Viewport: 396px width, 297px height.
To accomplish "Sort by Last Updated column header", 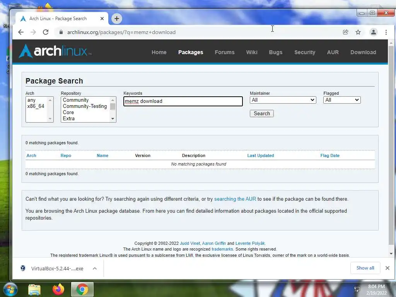I will [x=261, y=155].
